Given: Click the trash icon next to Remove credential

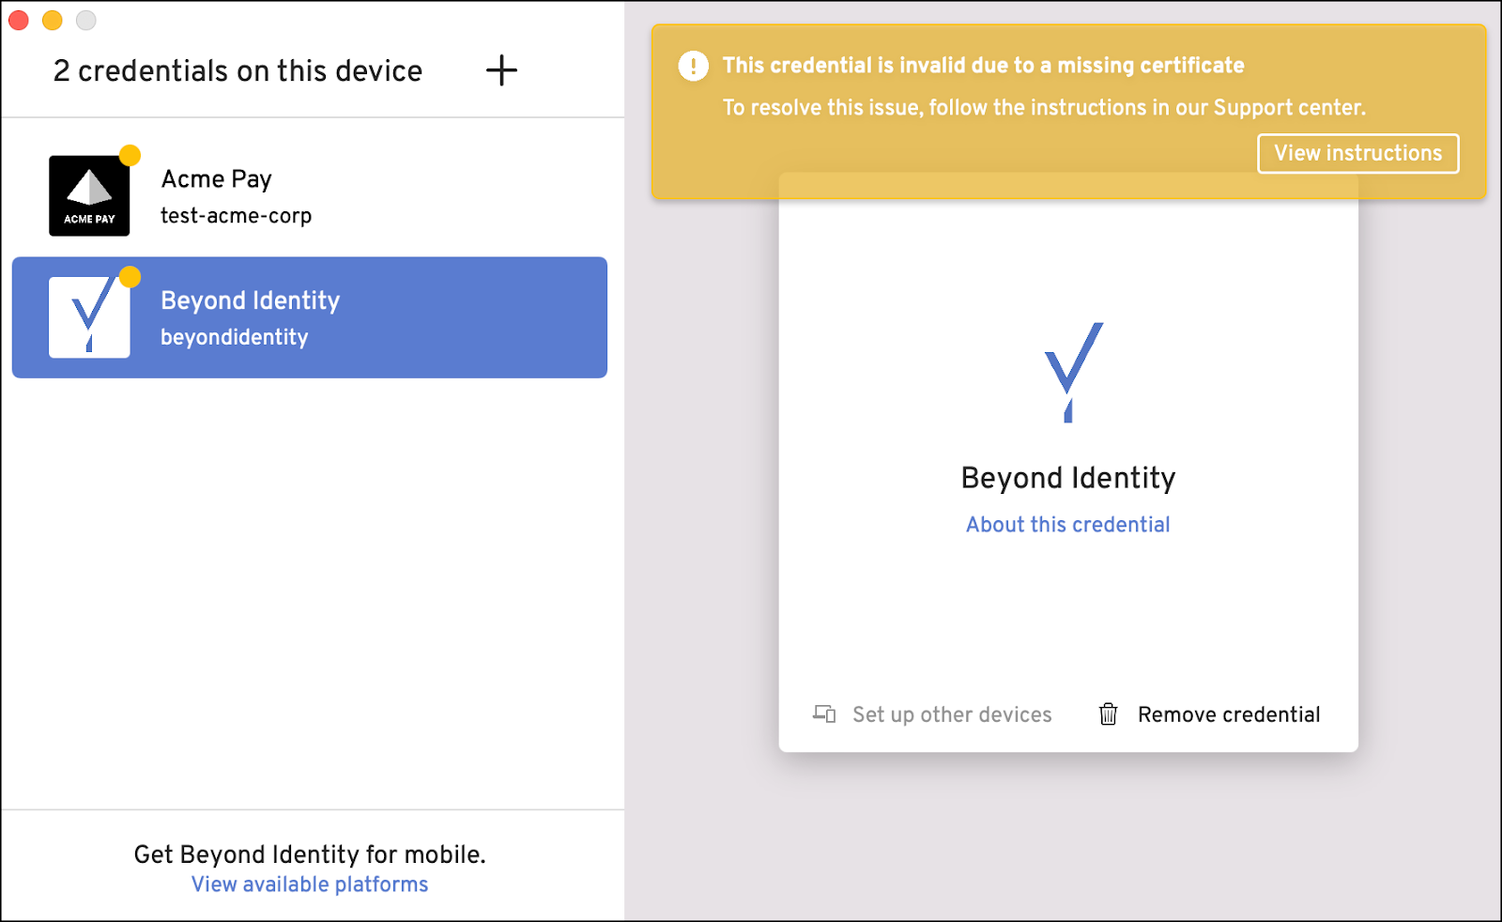Looking at the screenshot, I should point(1109,715).
